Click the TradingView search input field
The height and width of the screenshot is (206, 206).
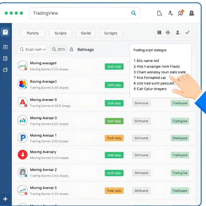[80, 13]
